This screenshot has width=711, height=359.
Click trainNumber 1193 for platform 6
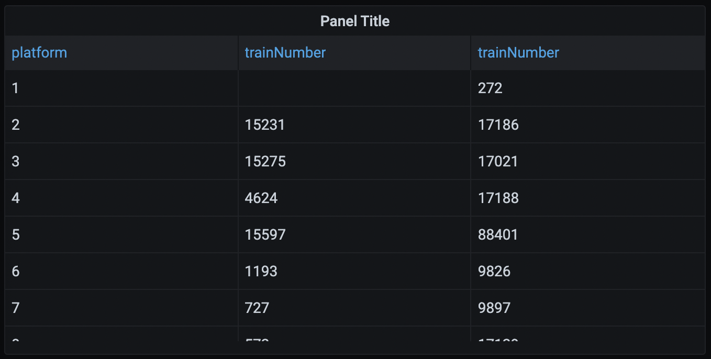[261, 271]
